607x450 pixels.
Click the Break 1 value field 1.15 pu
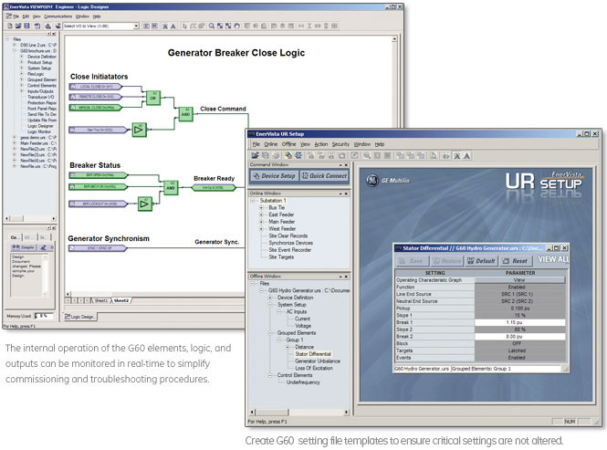pos(519,322)
